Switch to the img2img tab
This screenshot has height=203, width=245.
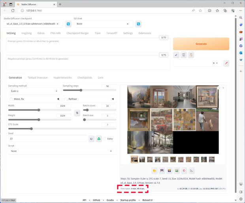(26, 33)
